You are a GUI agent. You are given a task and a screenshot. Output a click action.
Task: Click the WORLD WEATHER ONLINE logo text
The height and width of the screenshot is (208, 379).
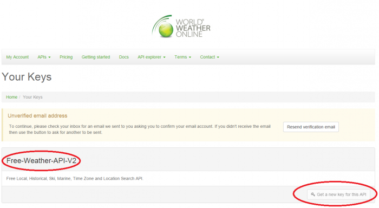point(193,28)
